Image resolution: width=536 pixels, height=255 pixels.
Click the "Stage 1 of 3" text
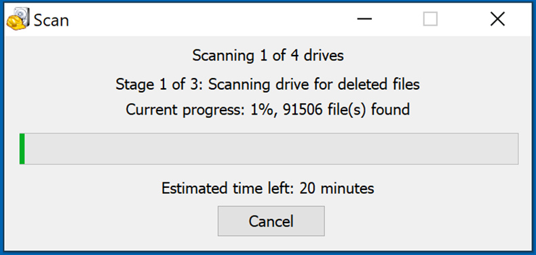[157, 84]
